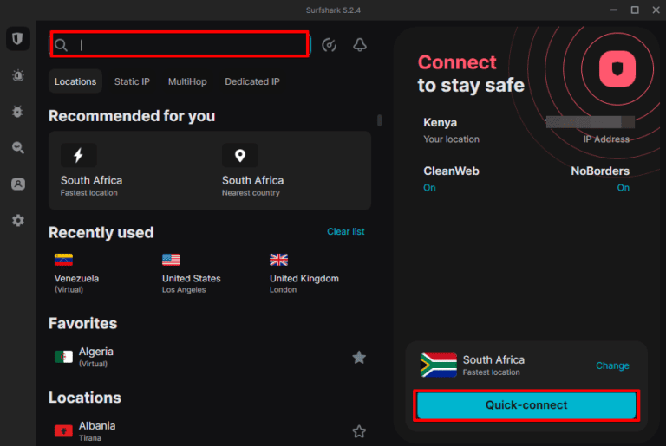
Task: Add Albania to favorites via star
Action: point(359,431)
